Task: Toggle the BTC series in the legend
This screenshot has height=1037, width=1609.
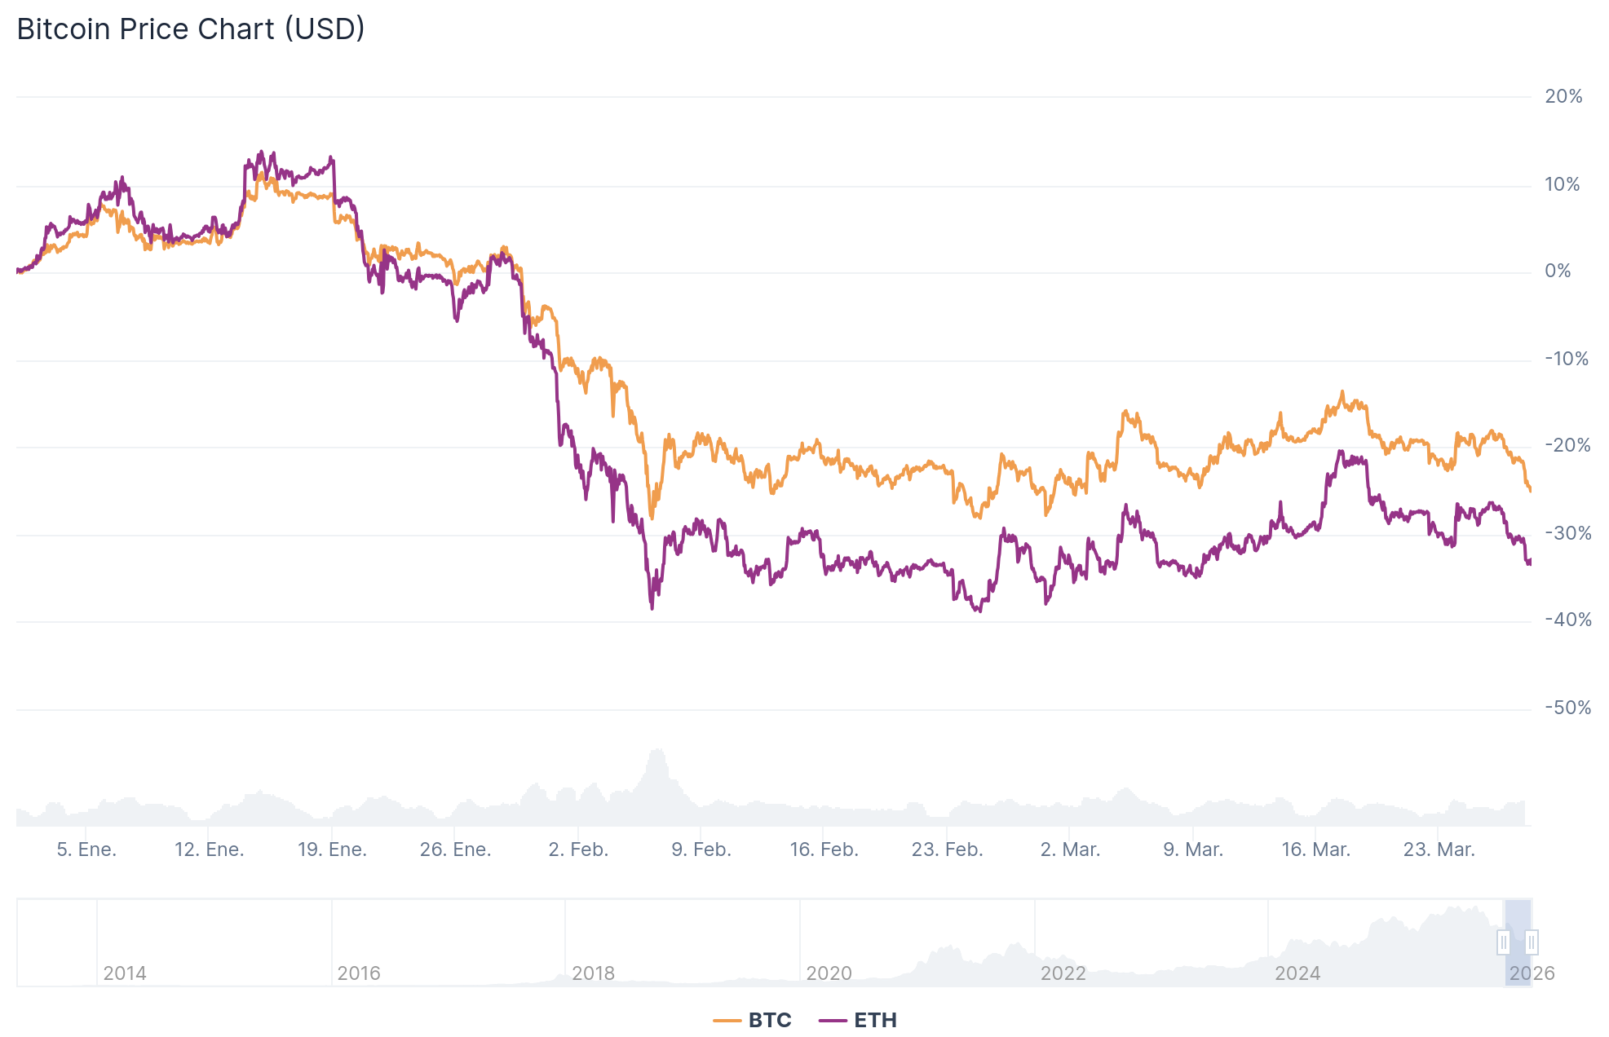Action: 769,1020
